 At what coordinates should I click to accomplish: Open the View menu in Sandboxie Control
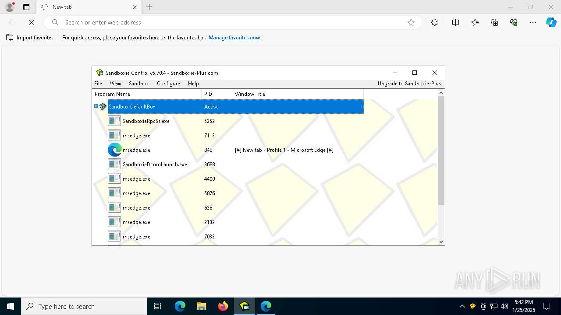pyautogui.click(x=115, y=84)
